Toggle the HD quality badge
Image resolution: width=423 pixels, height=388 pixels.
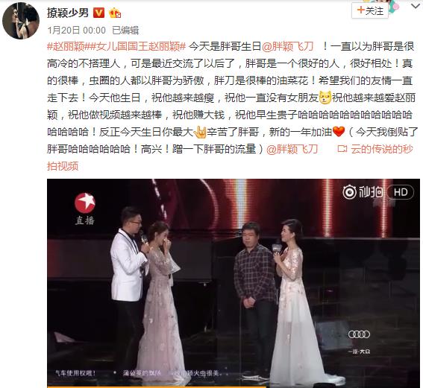click(401, 192)
